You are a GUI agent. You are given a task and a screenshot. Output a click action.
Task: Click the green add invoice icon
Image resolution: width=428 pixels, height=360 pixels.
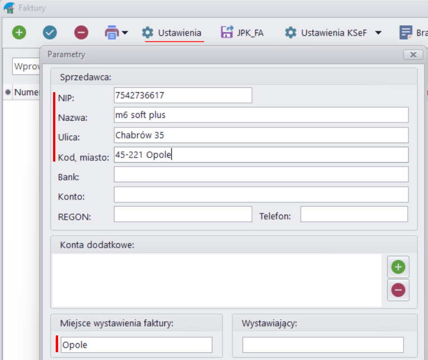coord(19,32)
